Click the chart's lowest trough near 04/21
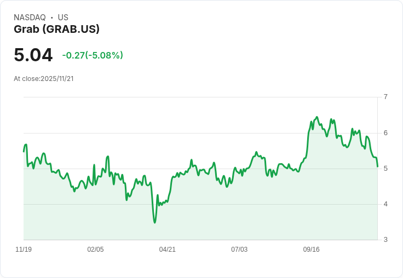 [x=155, y=223]
